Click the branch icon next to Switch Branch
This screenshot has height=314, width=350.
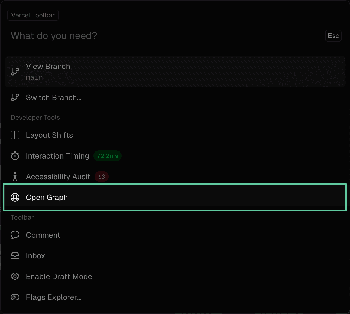pos(15,97)
